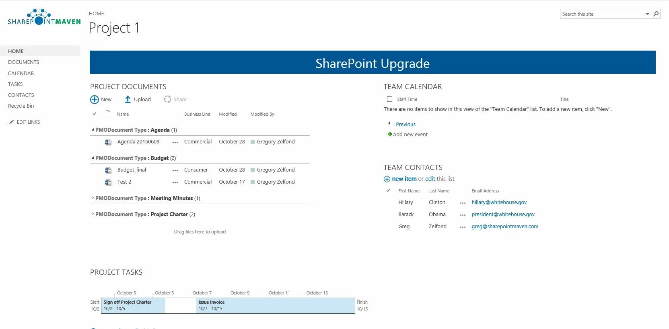Toggle the Team Calendar select-all checkbox
The image size is (669, 329).
point(389,99)
